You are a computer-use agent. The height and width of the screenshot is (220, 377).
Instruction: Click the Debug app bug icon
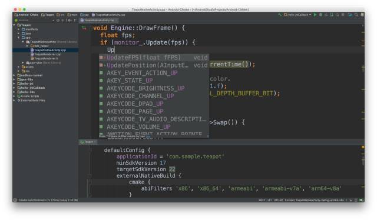pyautogui.click(x=320, y=15)
